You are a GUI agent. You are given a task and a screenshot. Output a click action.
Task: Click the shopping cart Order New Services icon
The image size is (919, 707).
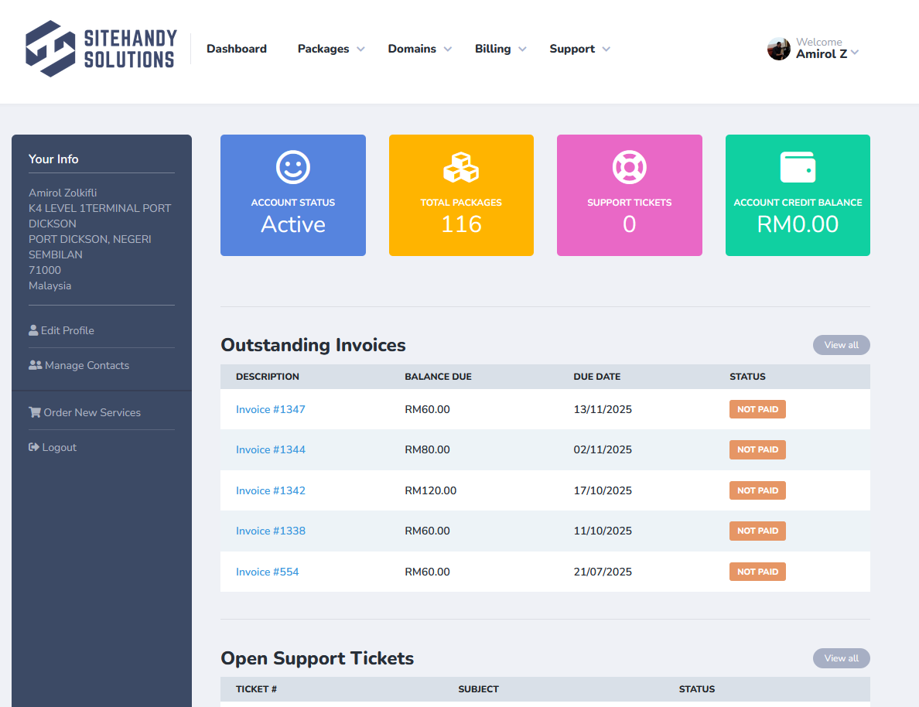coord(34,412)
